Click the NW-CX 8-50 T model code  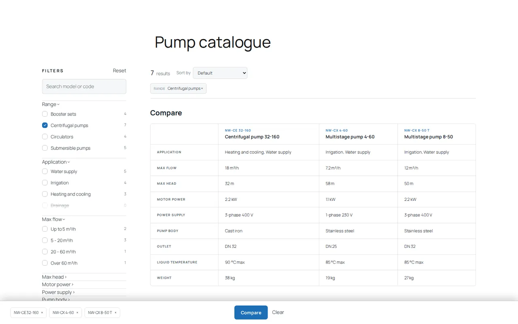pos(417,130)
